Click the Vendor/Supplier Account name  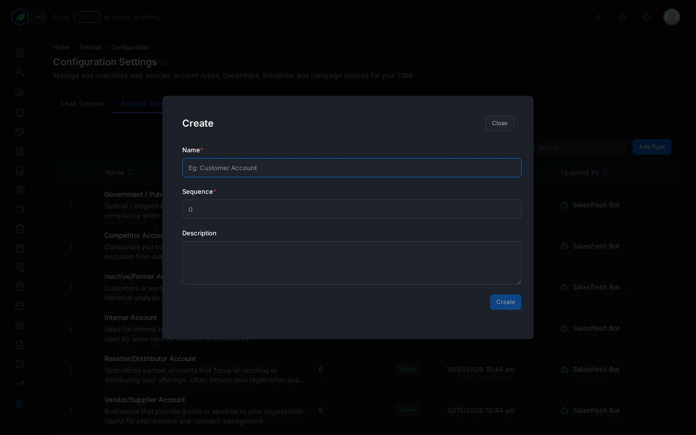click(145, 400)
